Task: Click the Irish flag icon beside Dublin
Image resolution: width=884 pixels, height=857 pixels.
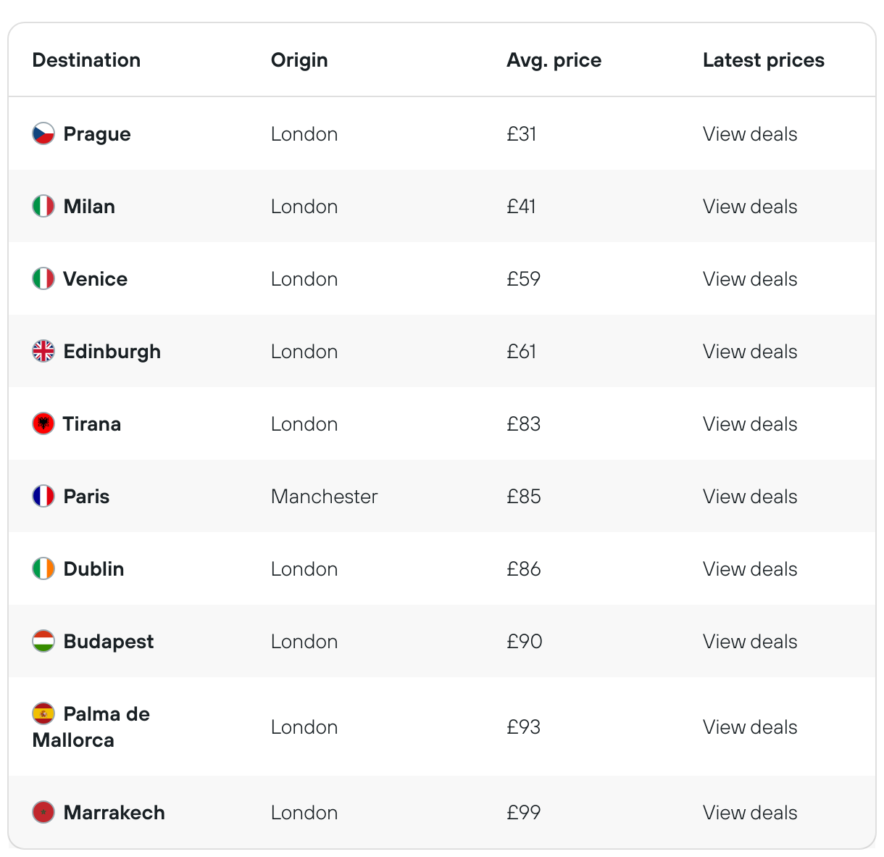Action: pos(43,568)
